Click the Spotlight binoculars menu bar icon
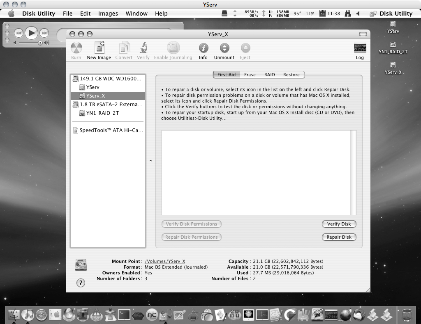The height and width of the screenshot is (324, 421). [348, 14]
